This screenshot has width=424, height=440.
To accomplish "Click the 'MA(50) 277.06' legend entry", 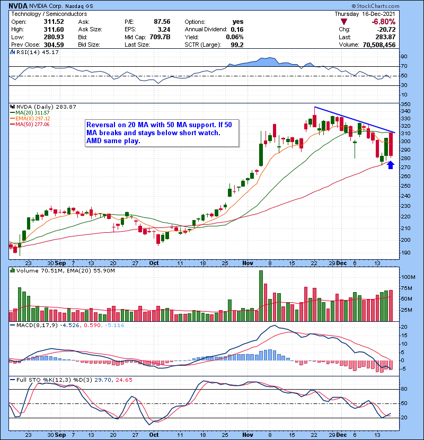I will click(32, 124).
